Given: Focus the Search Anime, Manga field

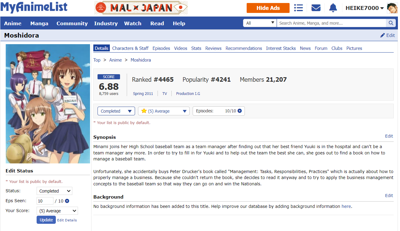Looking at the screenshot, I should click(331, 23).
